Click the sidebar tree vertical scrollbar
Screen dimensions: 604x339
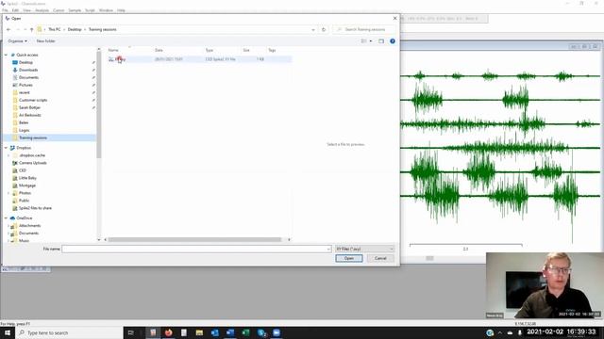coord(99,104)
